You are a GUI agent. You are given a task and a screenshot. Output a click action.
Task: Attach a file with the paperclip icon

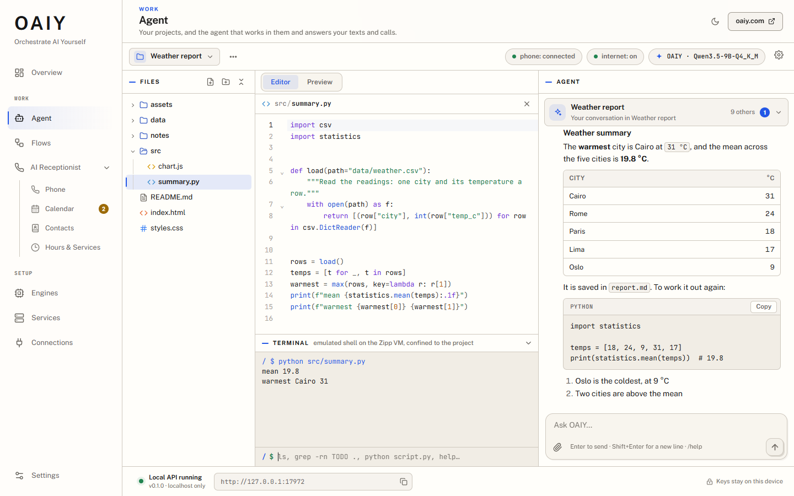557,447
